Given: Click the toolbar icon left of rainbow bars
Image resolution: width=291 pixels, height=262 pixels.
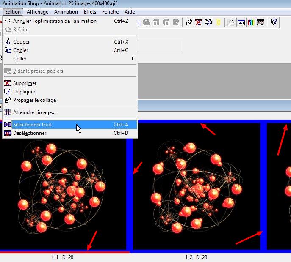Looking at the screenshot, I should [241, 22].
